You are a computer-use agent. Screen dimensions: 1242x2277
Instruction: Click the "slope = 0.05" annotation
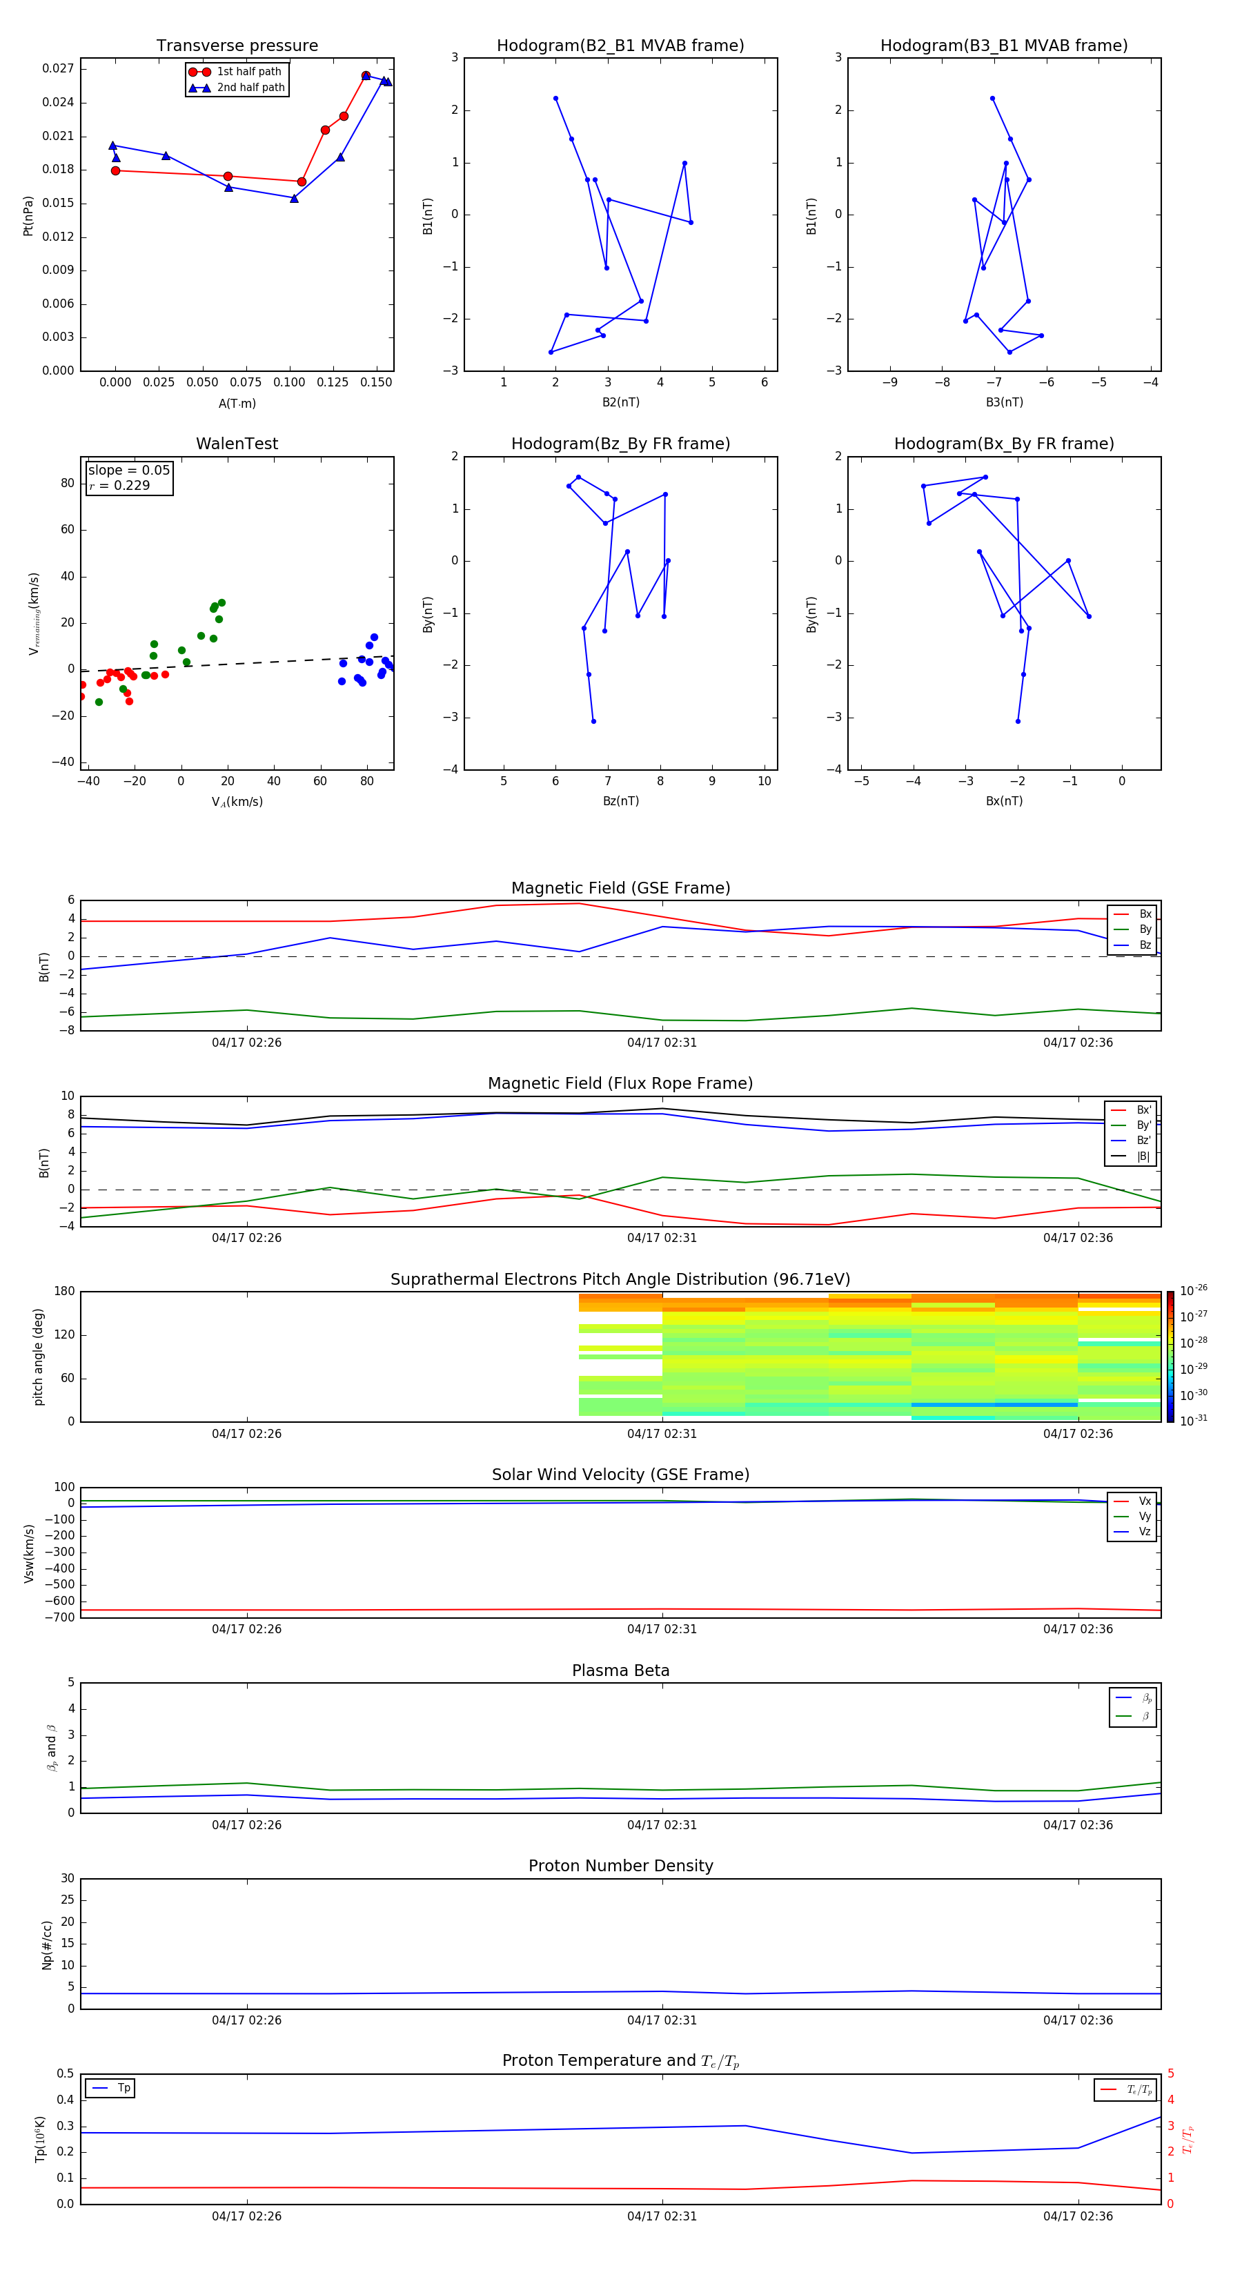pyautogui.click(x=129, y=471)
